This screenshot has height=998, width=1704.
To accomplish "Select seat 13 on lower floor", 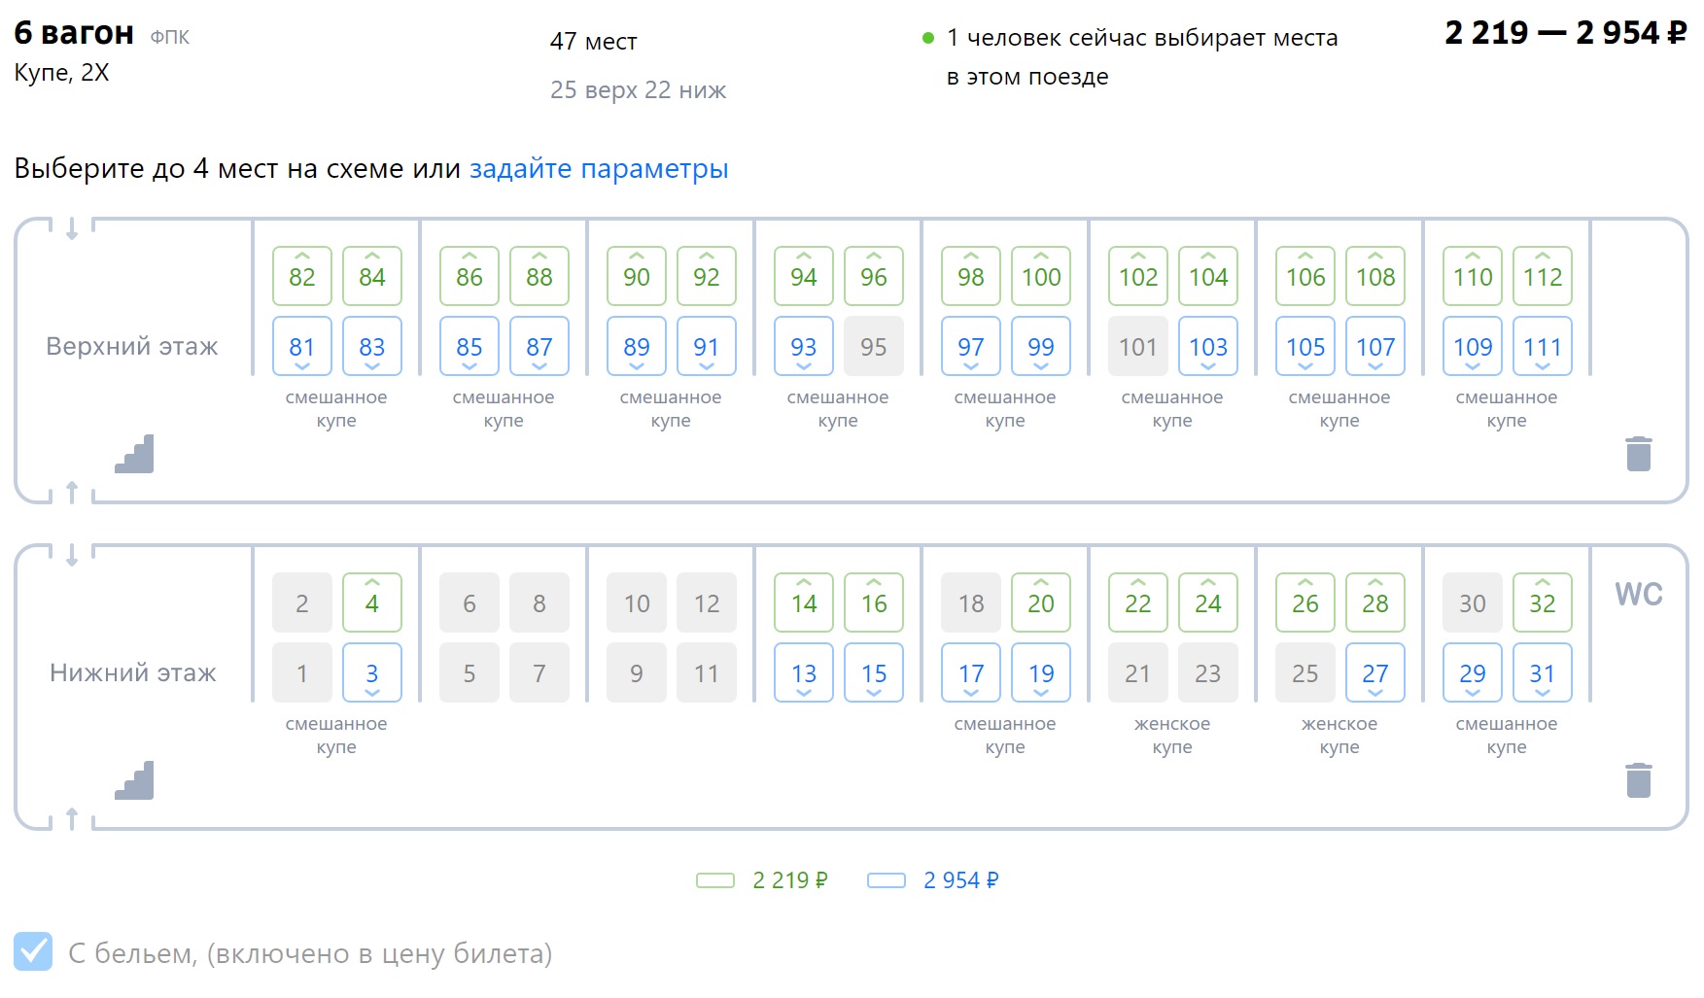I will click(x=804, y=673).
